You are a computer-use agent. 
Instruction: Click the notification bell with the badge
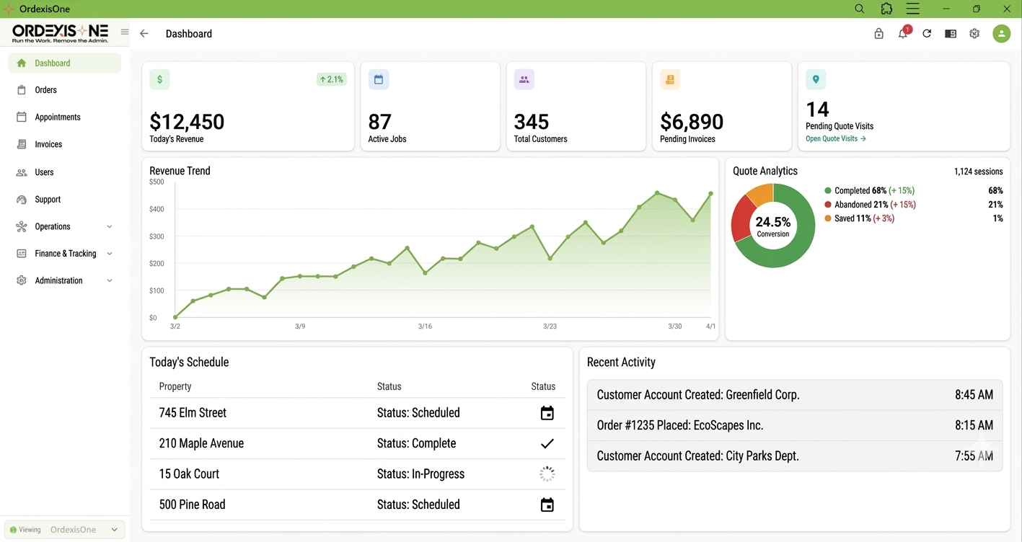tap(902, 33)
